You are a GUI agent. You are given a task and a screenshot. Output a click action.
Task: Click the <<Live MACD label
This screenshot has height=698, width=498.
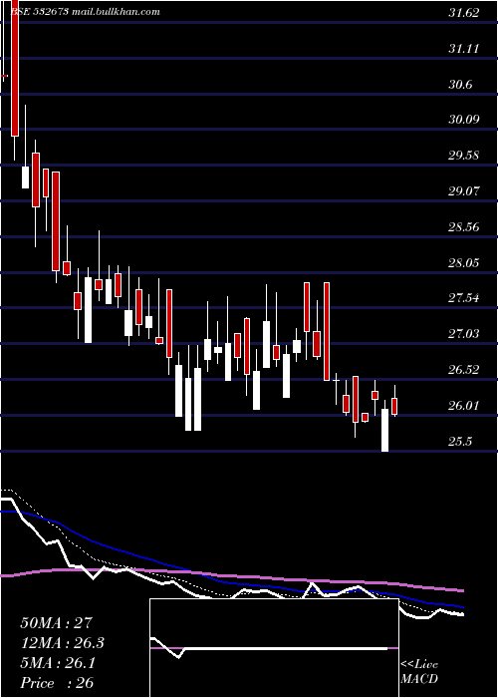[419, 671]
